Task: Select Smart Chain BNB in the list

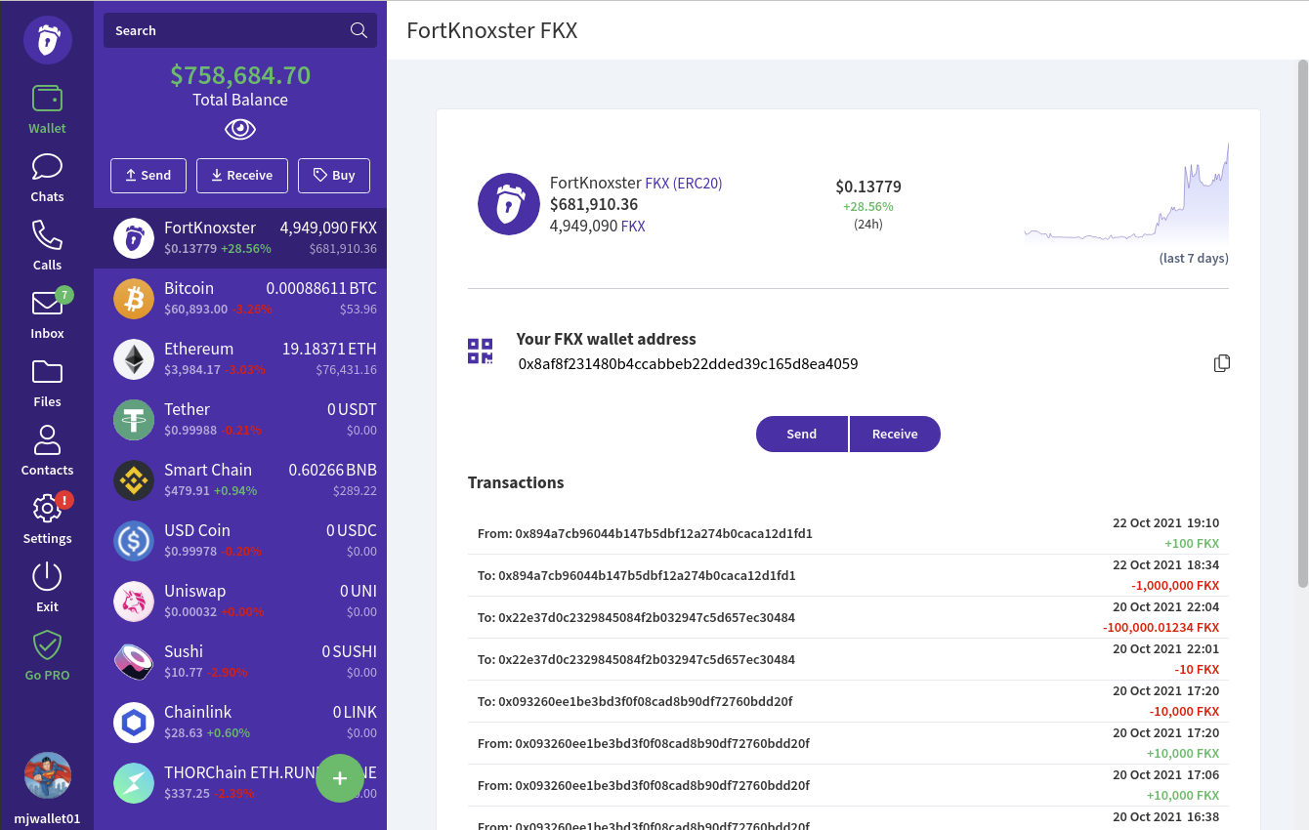Action: pos(240,479)
